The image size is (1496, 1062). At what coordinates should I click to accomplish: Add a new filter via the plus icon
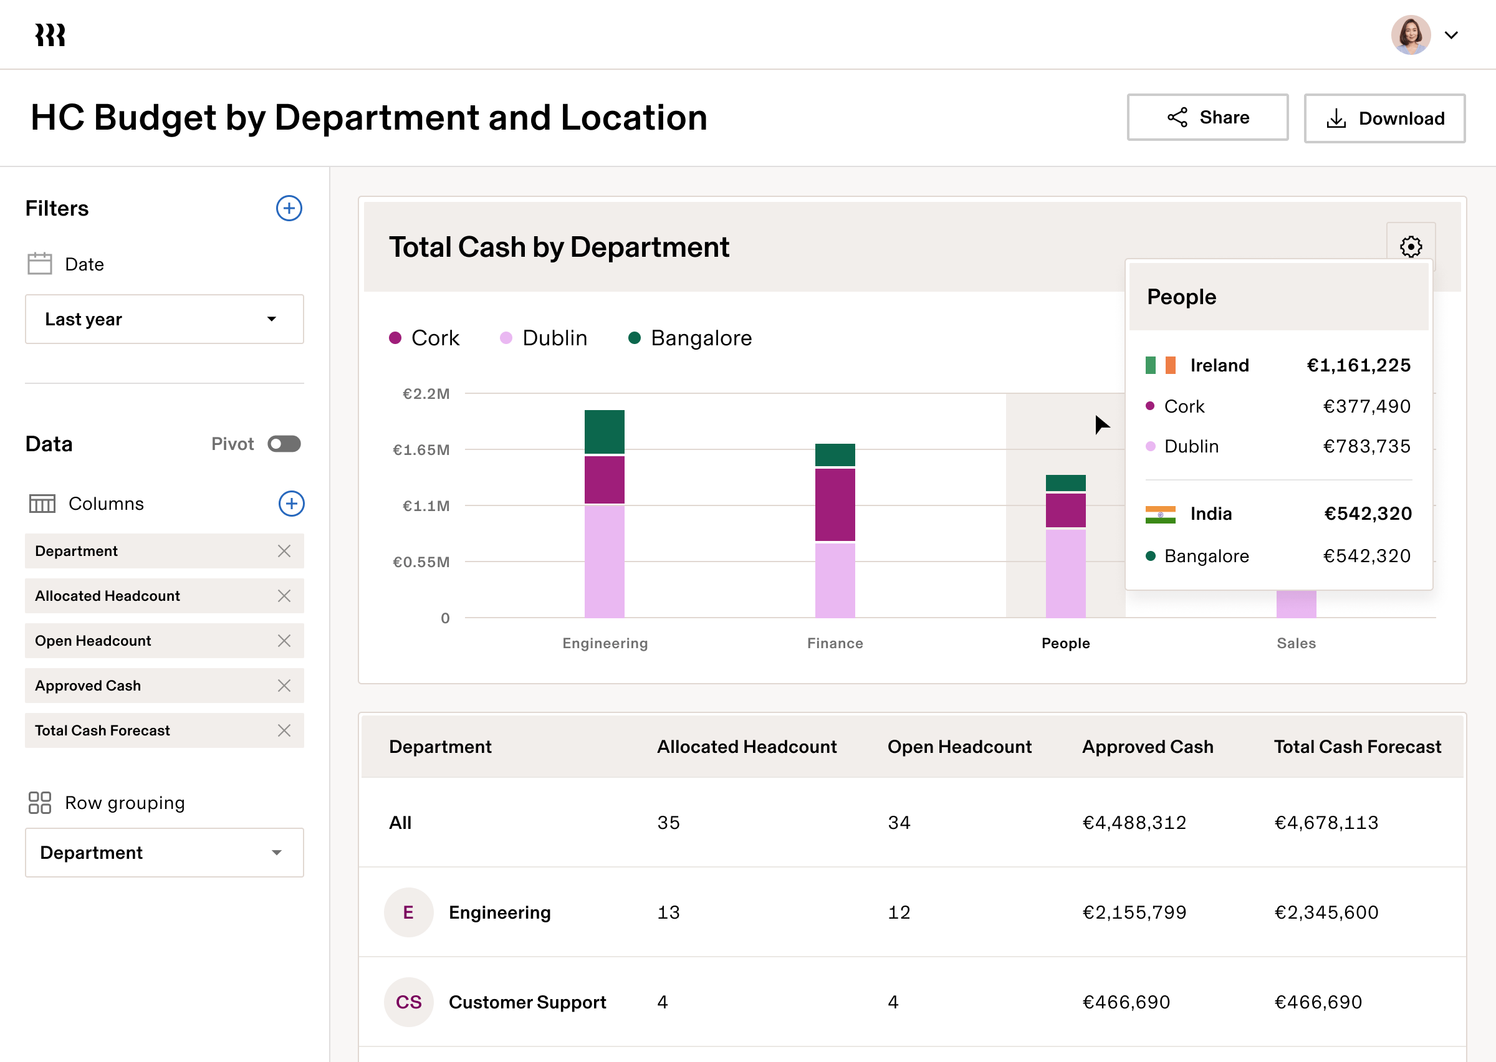click(289, 209)
